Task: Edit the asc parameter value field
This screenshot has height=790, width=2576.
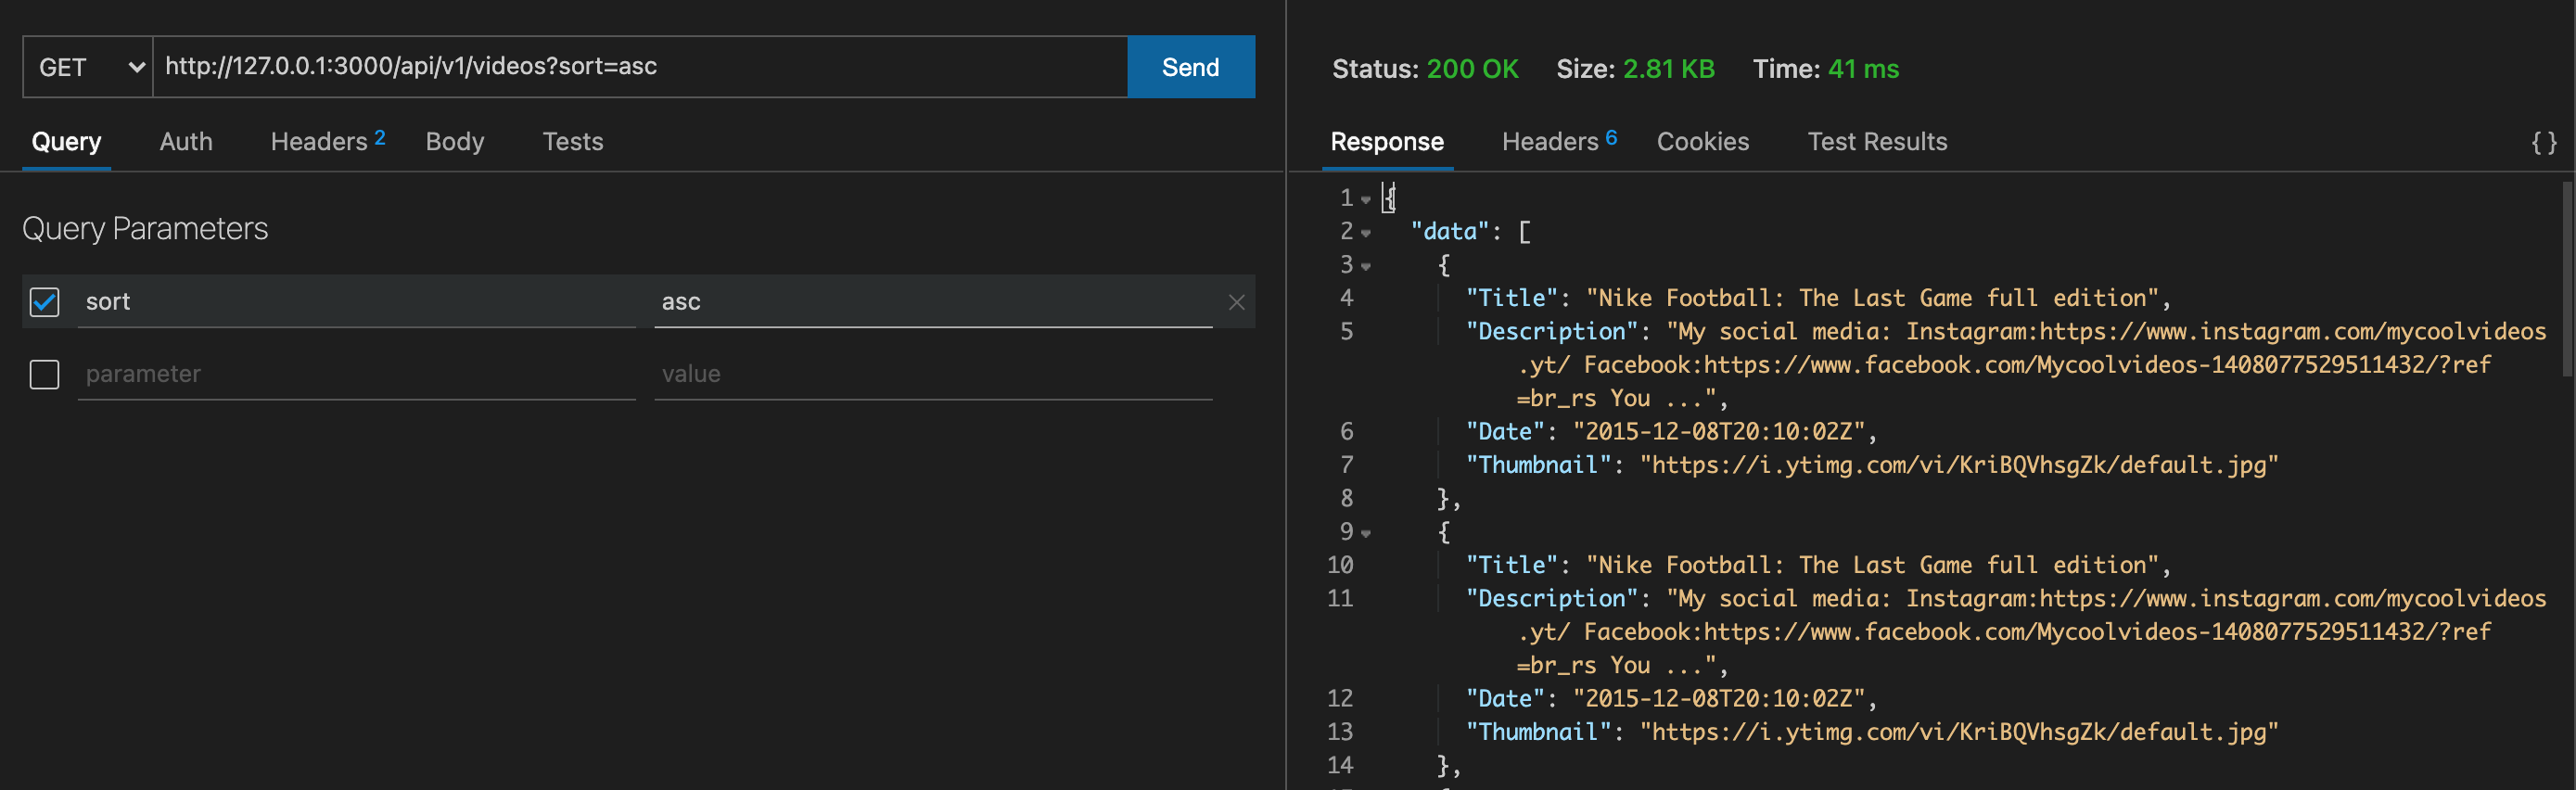Action: (x=933, y=302)
